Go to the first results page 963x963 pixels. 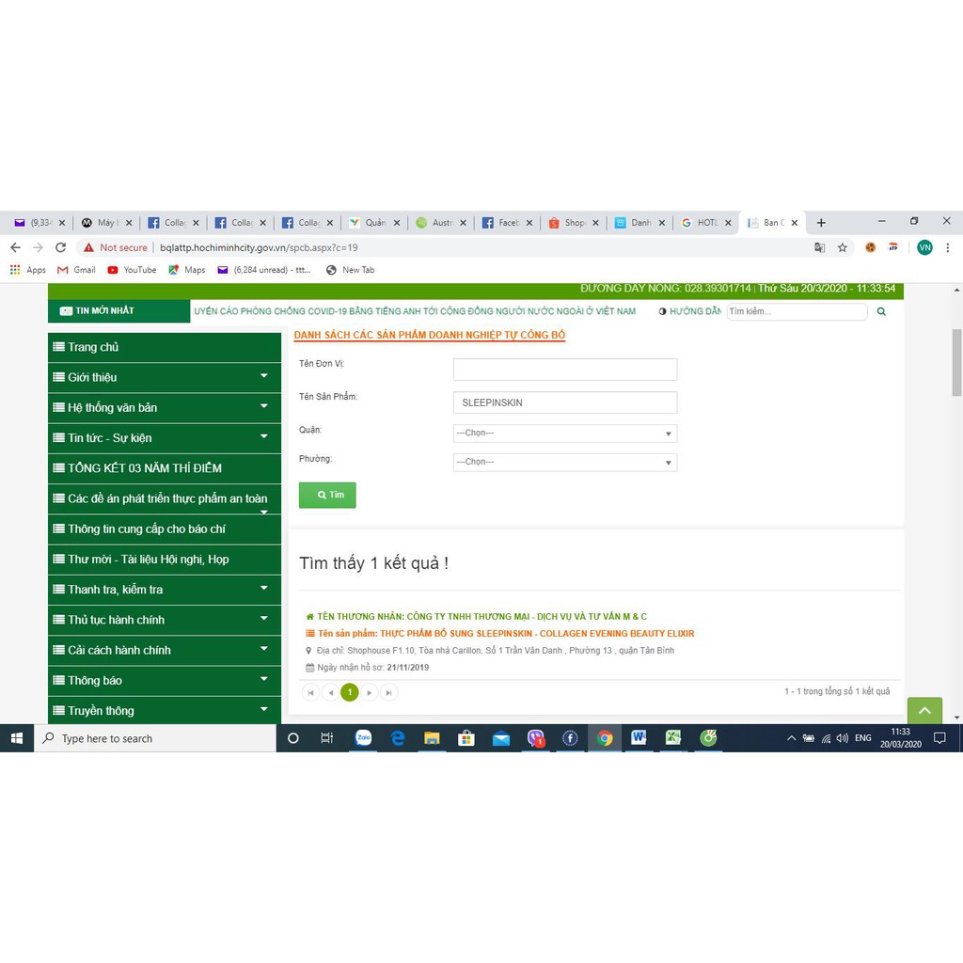(310, 693)
